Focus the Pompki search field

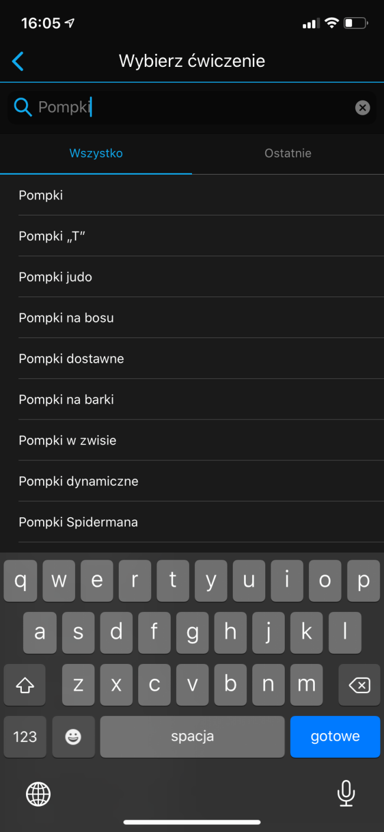[x=192, y=107]
